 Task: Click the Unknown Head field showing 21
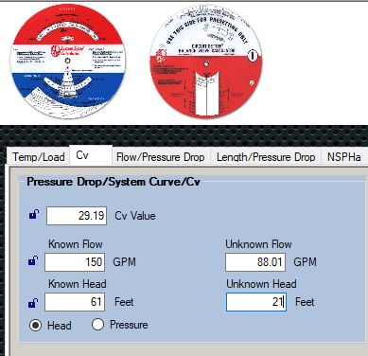(x=256, y=302)
